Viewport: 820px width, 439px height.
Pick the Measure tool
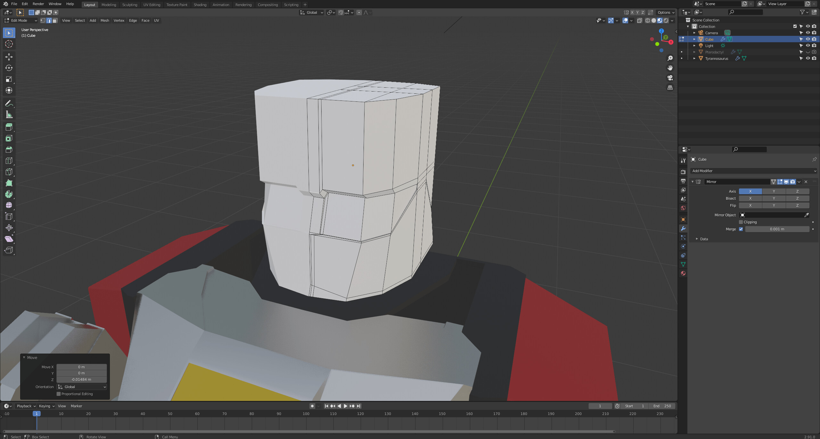click(x=9, y=115)
